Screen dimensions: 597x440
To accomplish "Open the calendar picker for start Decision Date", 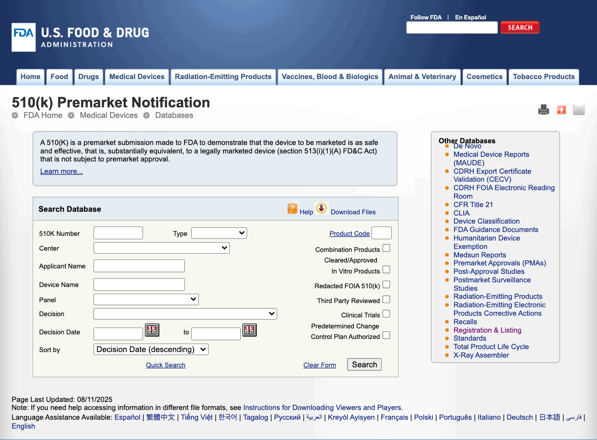I will click(152, 330).
